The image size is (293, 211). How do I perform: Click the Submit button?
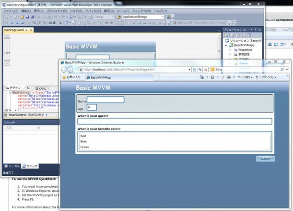pos(265,158)
